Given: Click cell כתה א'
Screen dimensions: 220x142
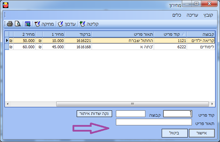Looking at the screenshot, I should (123, 47).
